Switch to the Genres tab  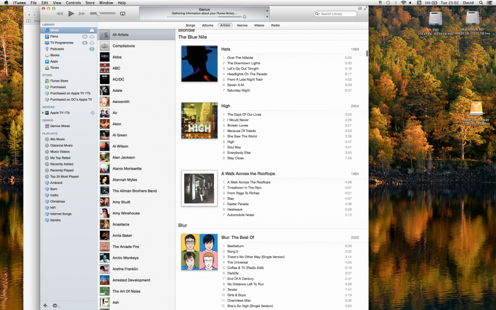click(242, 25)
